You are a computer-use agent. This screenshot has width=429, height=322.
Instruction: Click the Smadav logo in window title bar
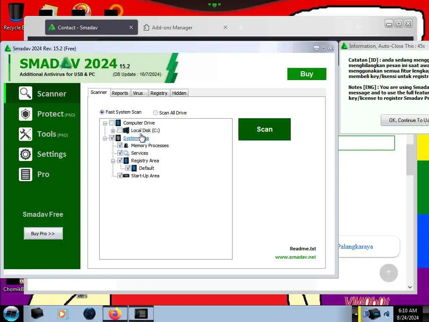[8, 49]
